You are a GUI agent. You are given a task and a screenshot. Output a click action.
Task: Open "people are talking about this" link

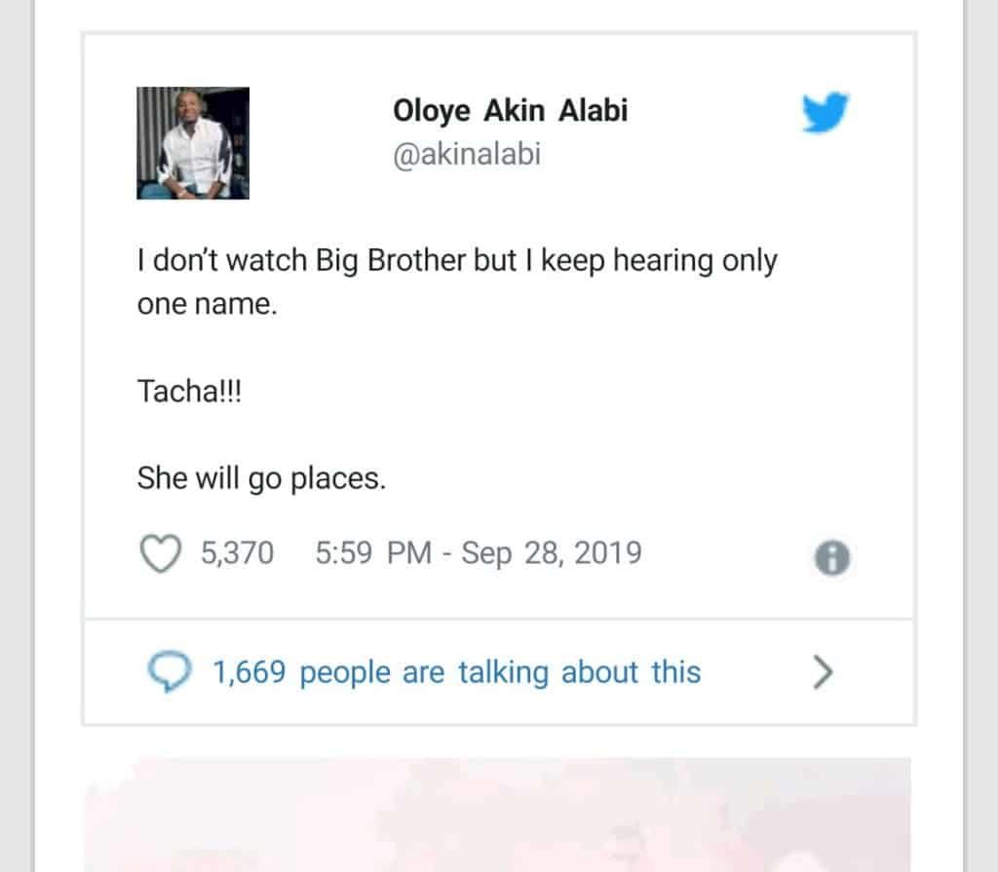(500, 672)
